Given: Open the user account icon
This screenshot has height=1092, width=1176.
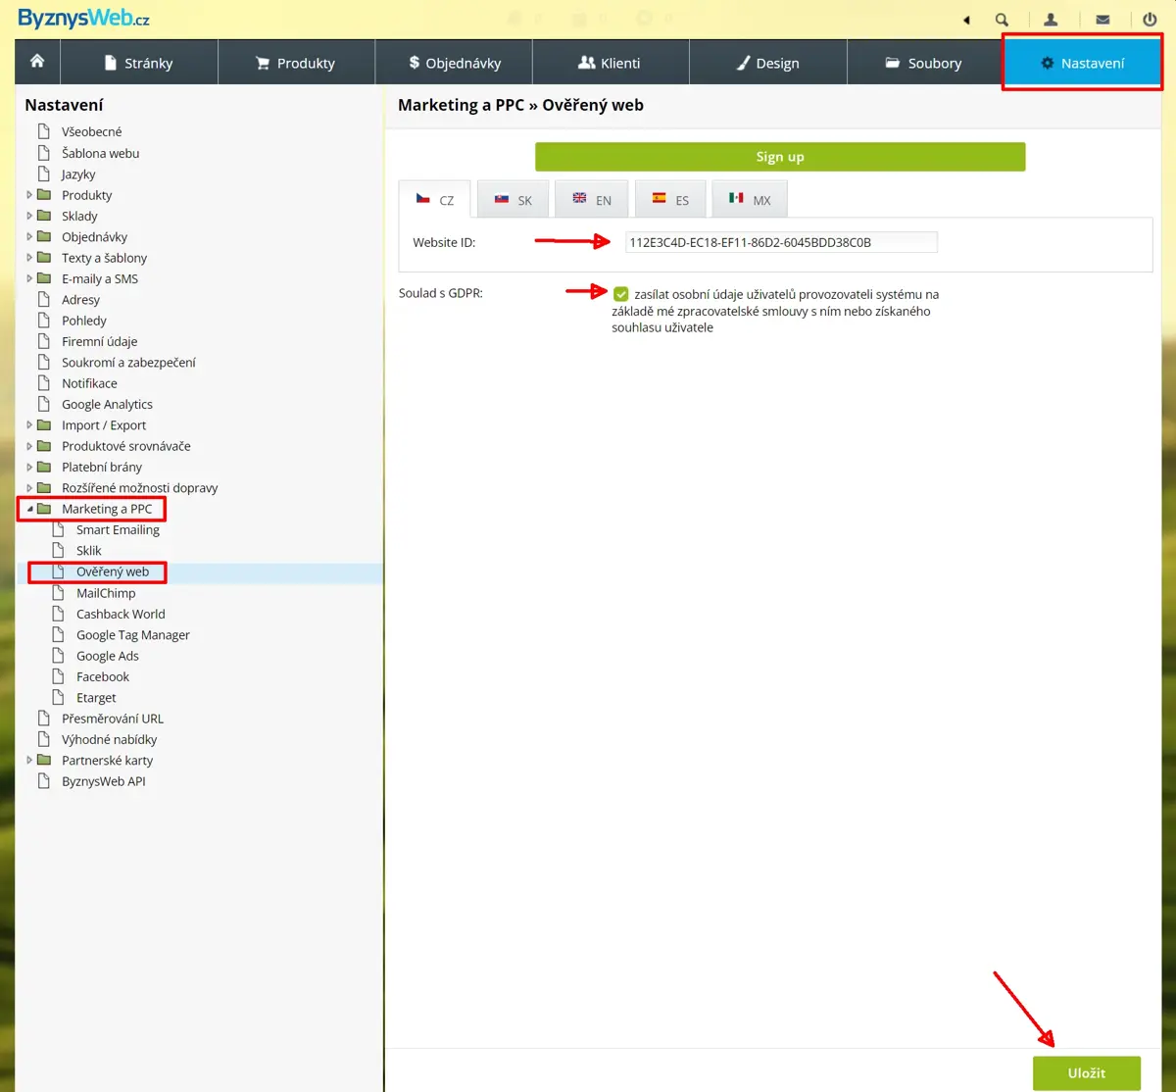Looking at the screenshot, I should 1051,20.
